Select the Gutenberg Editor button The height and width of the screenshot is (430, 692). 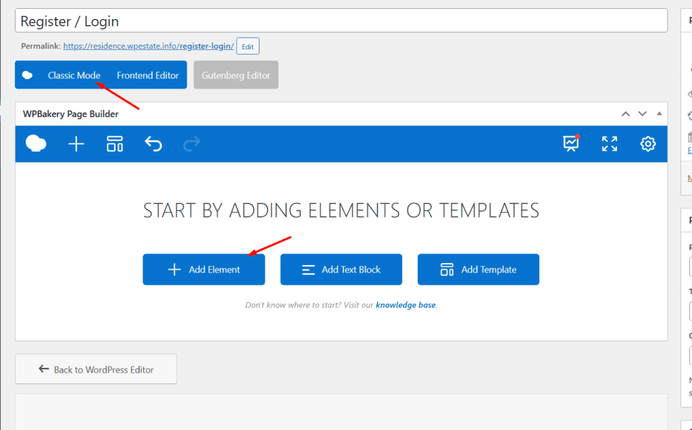[x=236, y=75]
